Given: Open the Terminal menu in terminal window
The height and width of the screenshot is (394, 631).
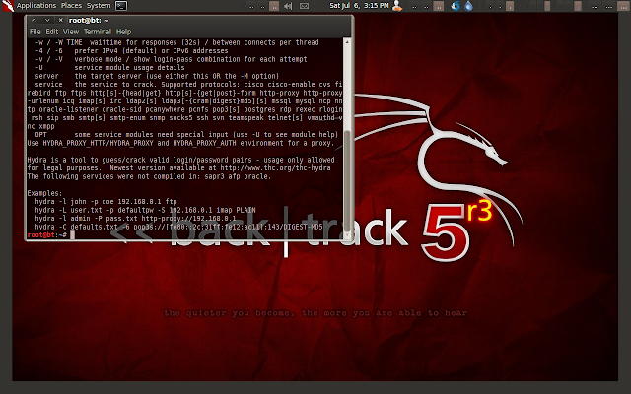Looking at the screenshot, I should (98, 32).
